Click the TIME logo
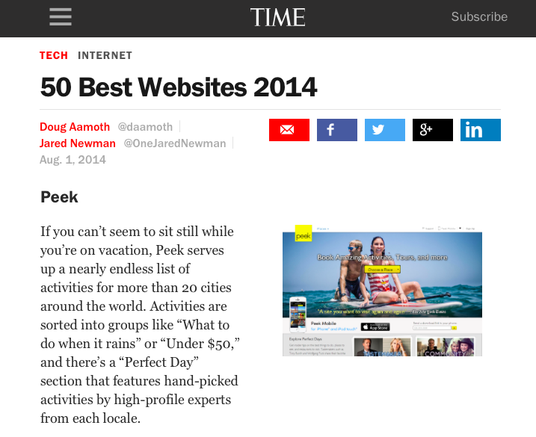Viewport: 536px width, 437px height. click(x=277, y=17)
